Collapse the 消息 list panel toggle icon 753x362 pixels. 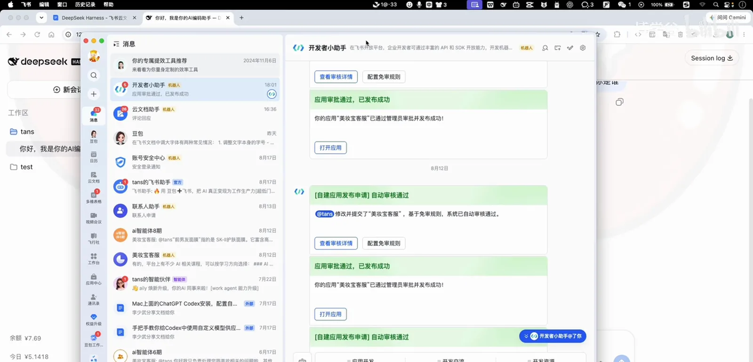click(116, 44)
